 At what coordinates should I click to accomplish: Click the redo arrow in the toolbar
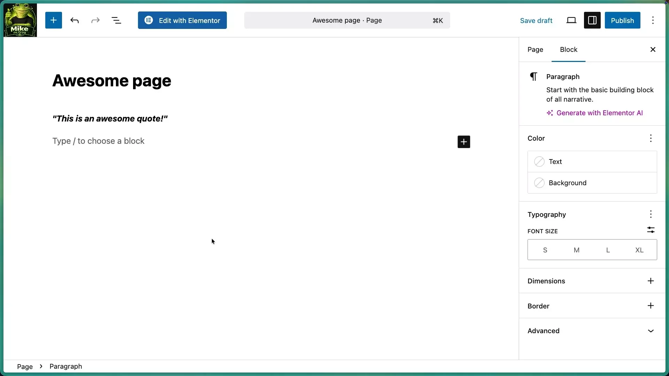point(95,20)
